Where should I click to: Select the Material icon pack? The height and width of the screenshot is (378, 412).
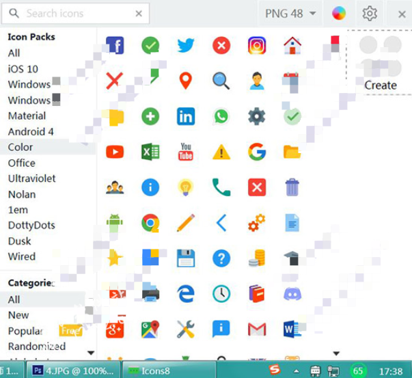point(27,116)
